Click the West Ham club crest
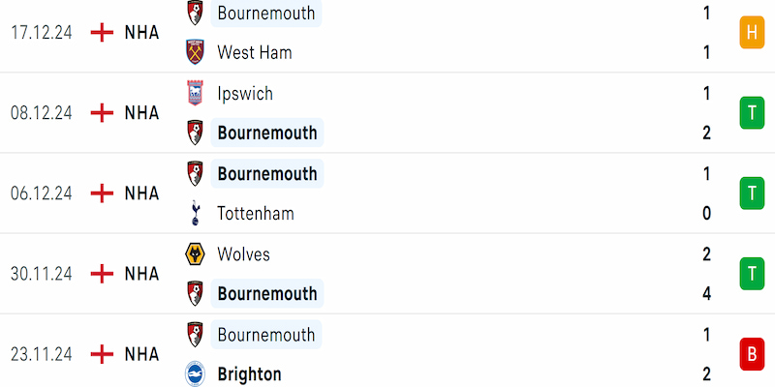The height and width of the screenshot is (387, 775). 196,52
